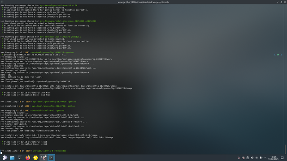Click 'Emerging (1 of 1230)' line
287x161 pixels.
37,52
